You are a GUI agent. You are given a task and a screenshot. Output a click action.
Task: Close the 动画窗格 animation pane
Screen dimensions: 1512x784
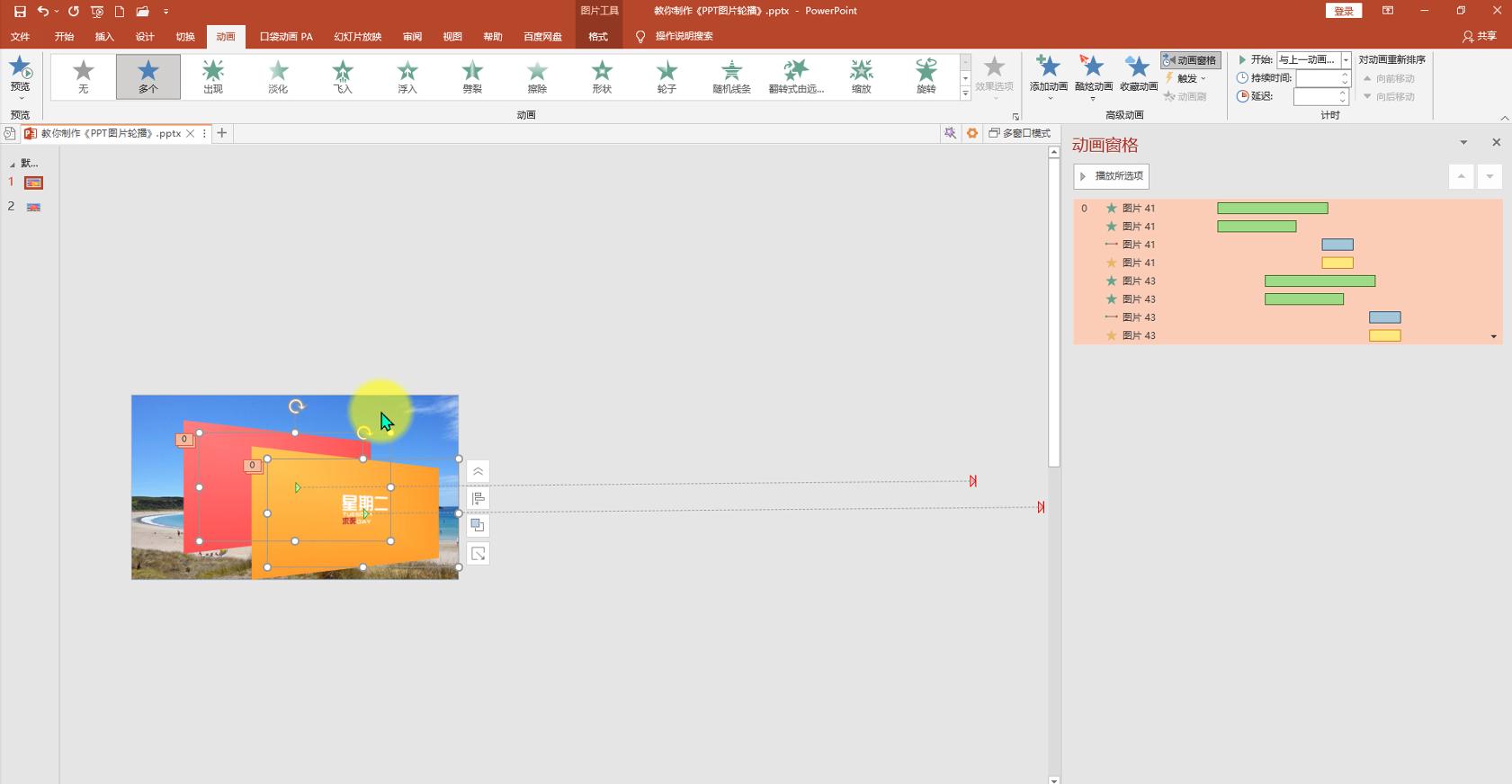click(x=1496, y=143)
